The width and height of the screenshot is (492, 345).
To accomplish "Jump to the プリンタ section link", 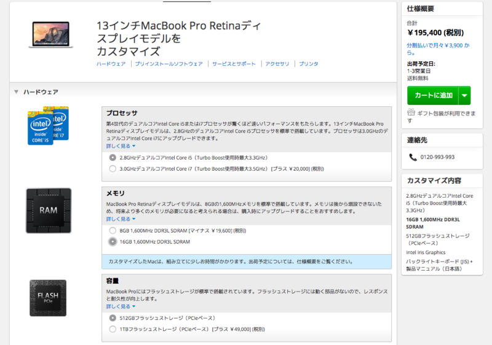I will (x=309, y=64).
